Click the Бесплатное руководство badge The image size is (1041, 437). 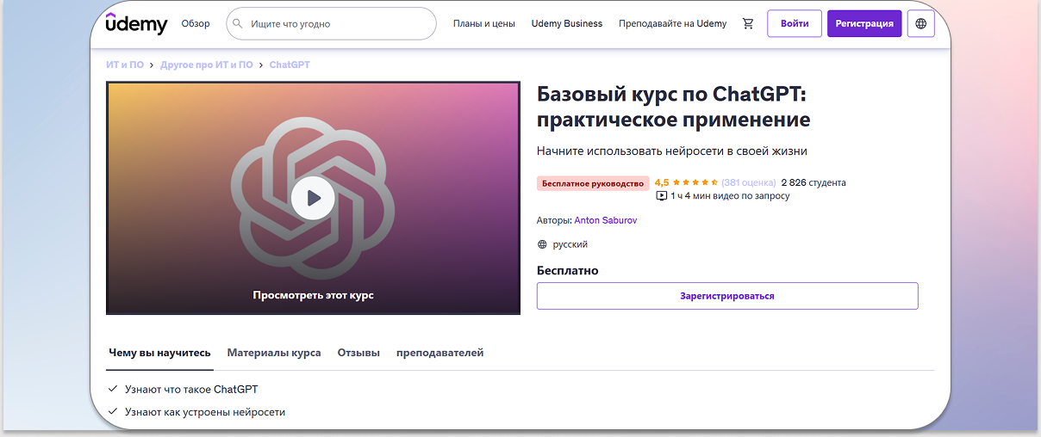point(593,183)
